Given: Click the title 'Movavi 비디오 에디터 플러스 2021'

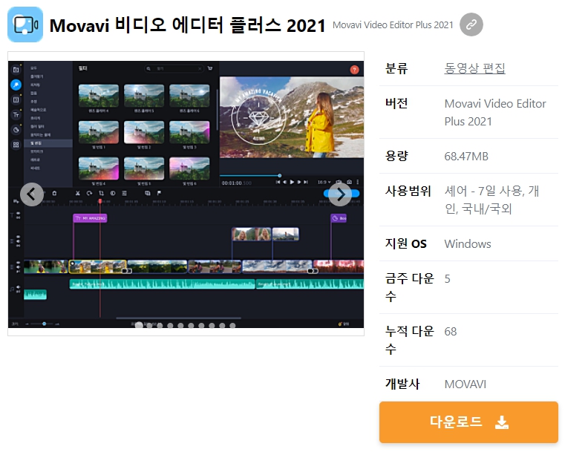Looking at the screenshot, I should (x=187, y=25).
